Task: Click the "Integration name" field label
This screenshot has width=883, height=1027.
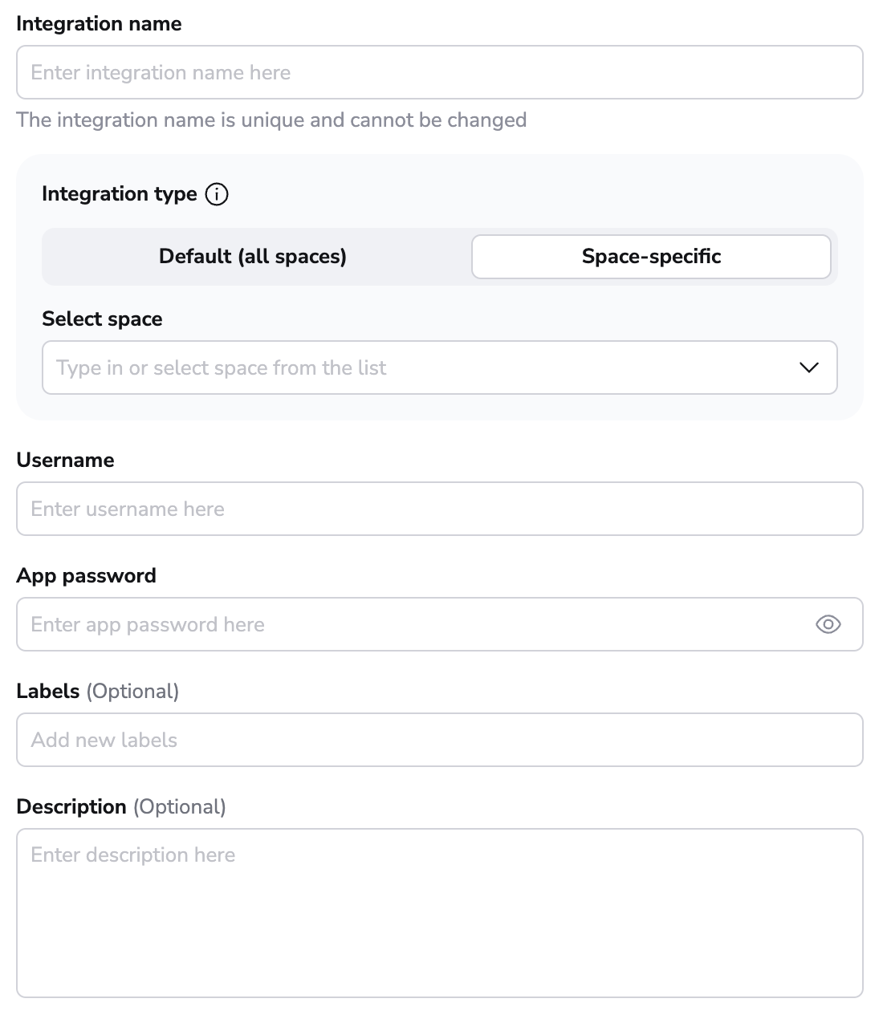Action: 99,24
